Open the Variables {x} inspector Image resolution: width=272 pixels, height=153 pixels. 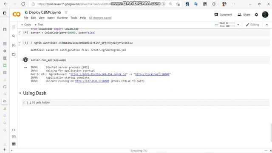tap(14, 45)
